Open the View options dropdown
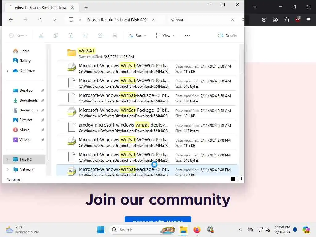 click(x=165, y=36)
